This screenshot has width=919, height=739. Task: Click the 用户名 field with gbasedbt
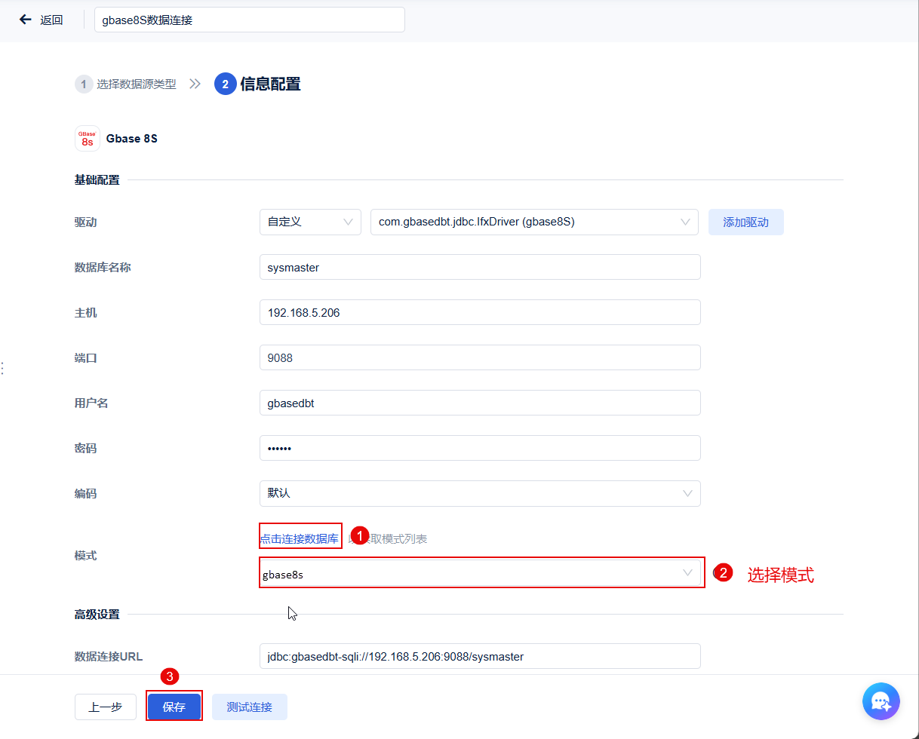click(480, 403)
